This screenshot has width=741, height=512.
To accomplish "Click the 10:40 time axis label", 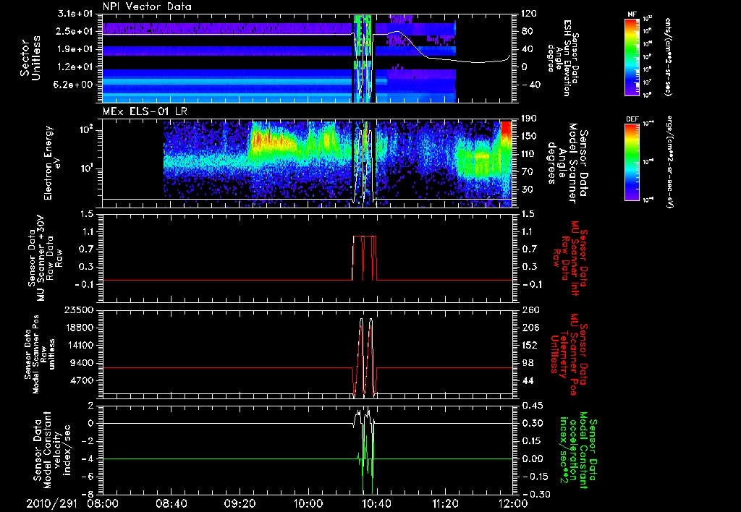I will tap(376, 503).
